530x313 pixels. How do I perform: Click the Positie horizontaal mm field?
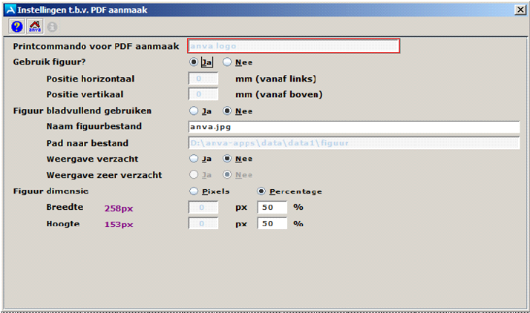tap(203, 79)
